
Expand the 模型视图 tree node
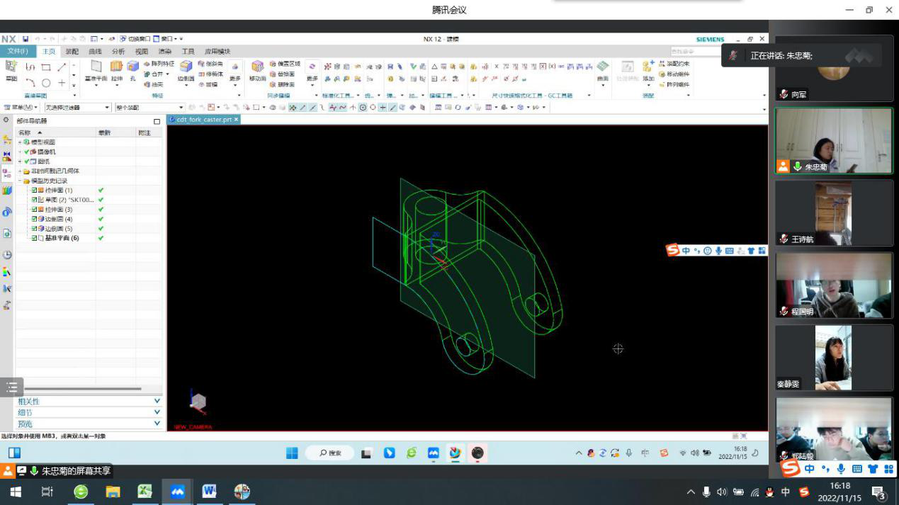point(20,142)
